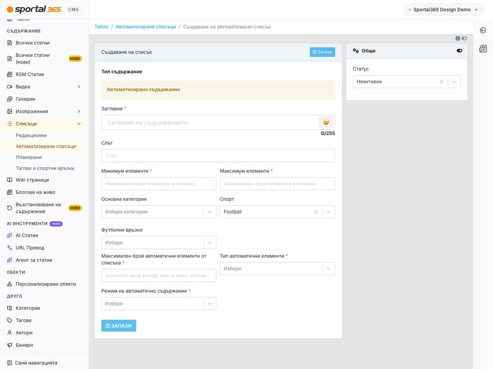The width and height of the screenshot is (493, 369).
Task: Click the Заглавие title input field
Action: tap(210, 122)
